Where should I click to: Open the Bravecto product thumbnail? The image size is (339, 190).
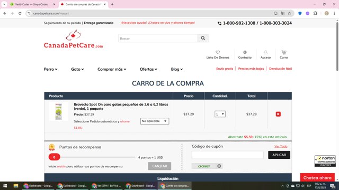(58, 111)
